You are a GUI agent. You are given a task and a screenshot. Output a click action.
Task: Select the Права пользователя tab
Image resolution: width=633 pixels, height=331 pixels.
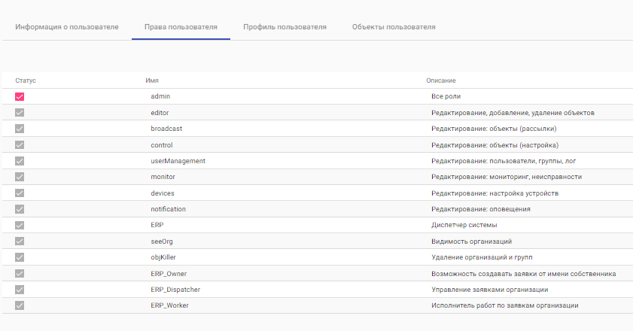(x=181, y=27)
